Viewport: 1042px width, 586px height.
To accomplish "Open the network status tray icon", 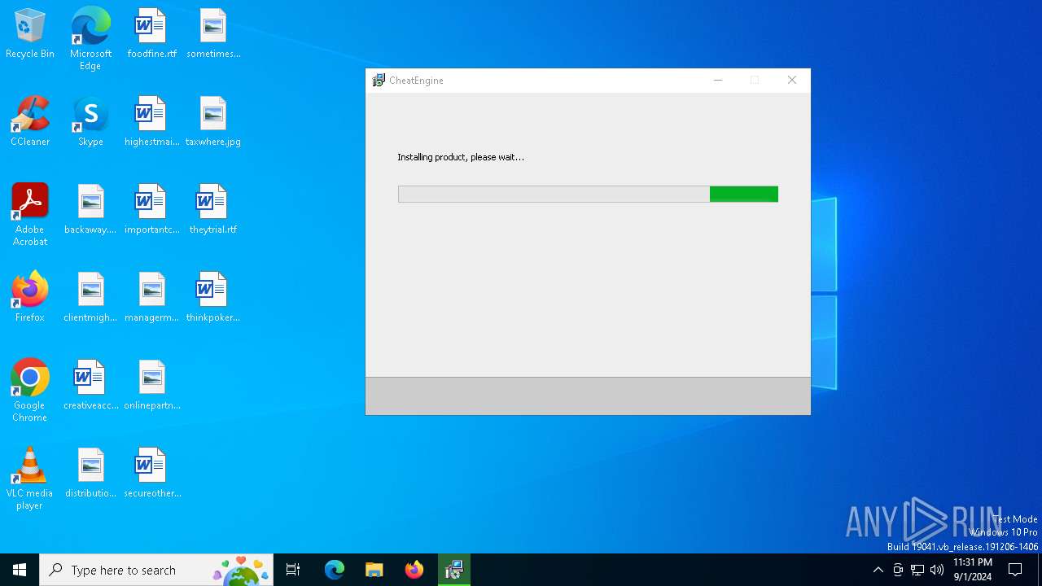I will point(917,570).
